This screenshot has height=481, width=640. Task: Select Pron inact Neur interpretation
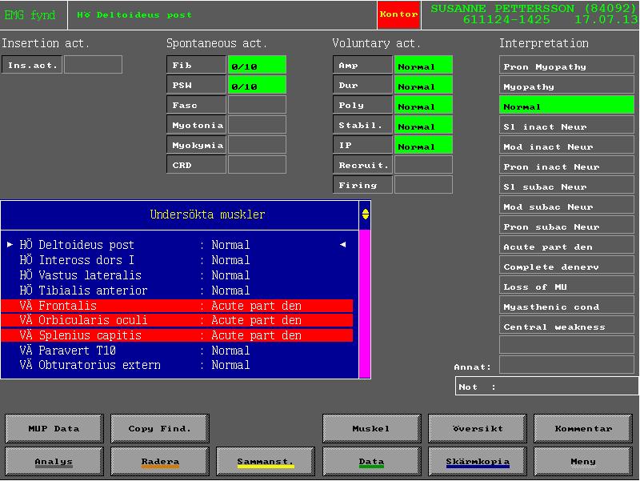[x=566, y=165]
